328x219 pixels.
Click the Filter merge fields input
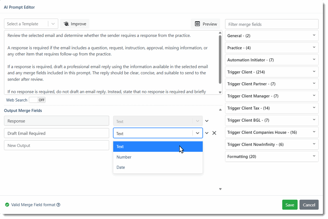(x=272, y=24)
